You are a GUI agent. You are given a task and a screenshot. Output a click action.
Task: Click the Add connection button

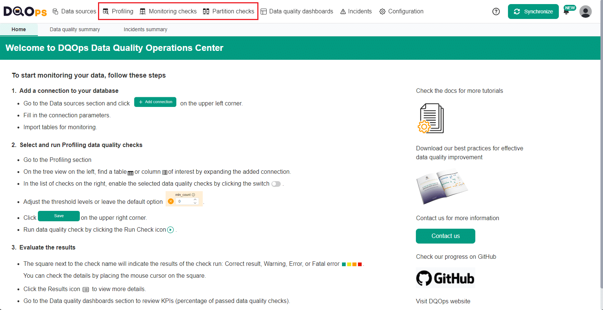pyautogui.click(x=155, y=102)
